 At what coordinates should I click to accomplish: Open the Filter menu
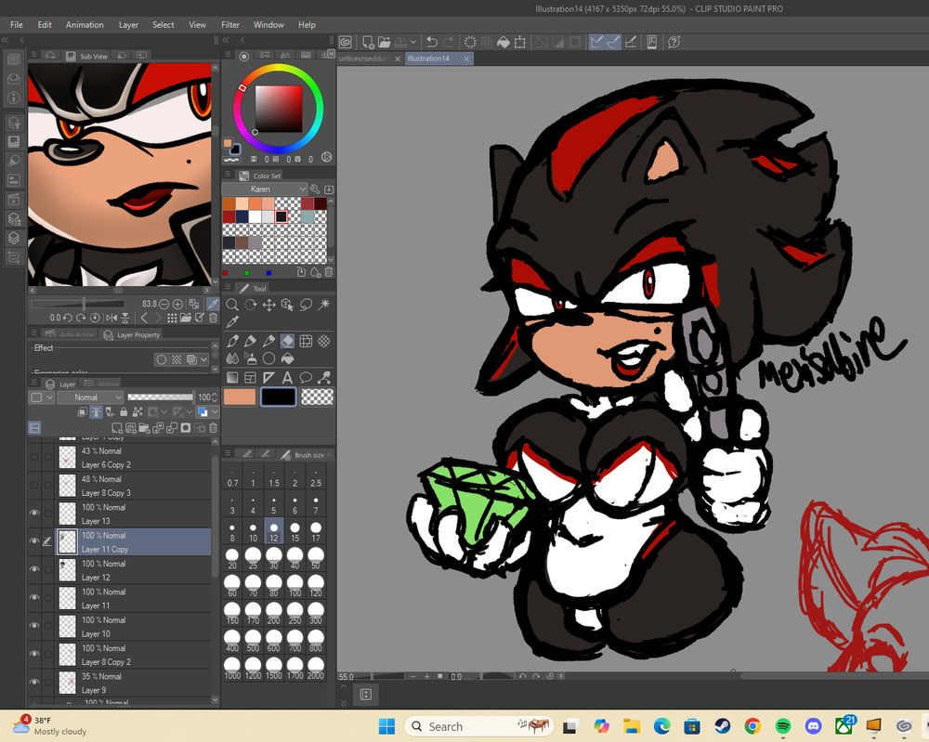229,25
